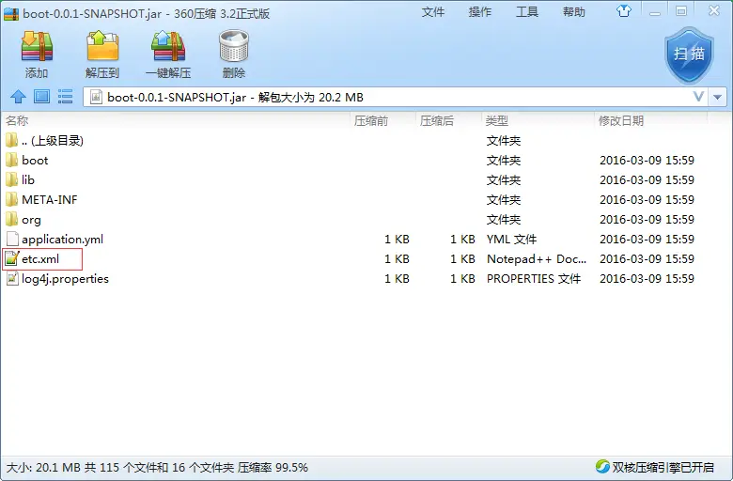Click the jar file icon in address bar
This screenshot has width=733, height=481.
[x=96, y=97]
